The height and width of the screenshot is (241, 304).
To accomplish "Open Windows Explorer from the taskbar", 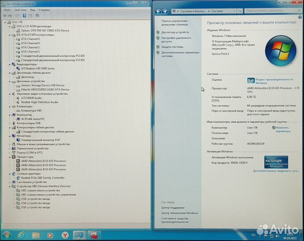I will 35,234.
